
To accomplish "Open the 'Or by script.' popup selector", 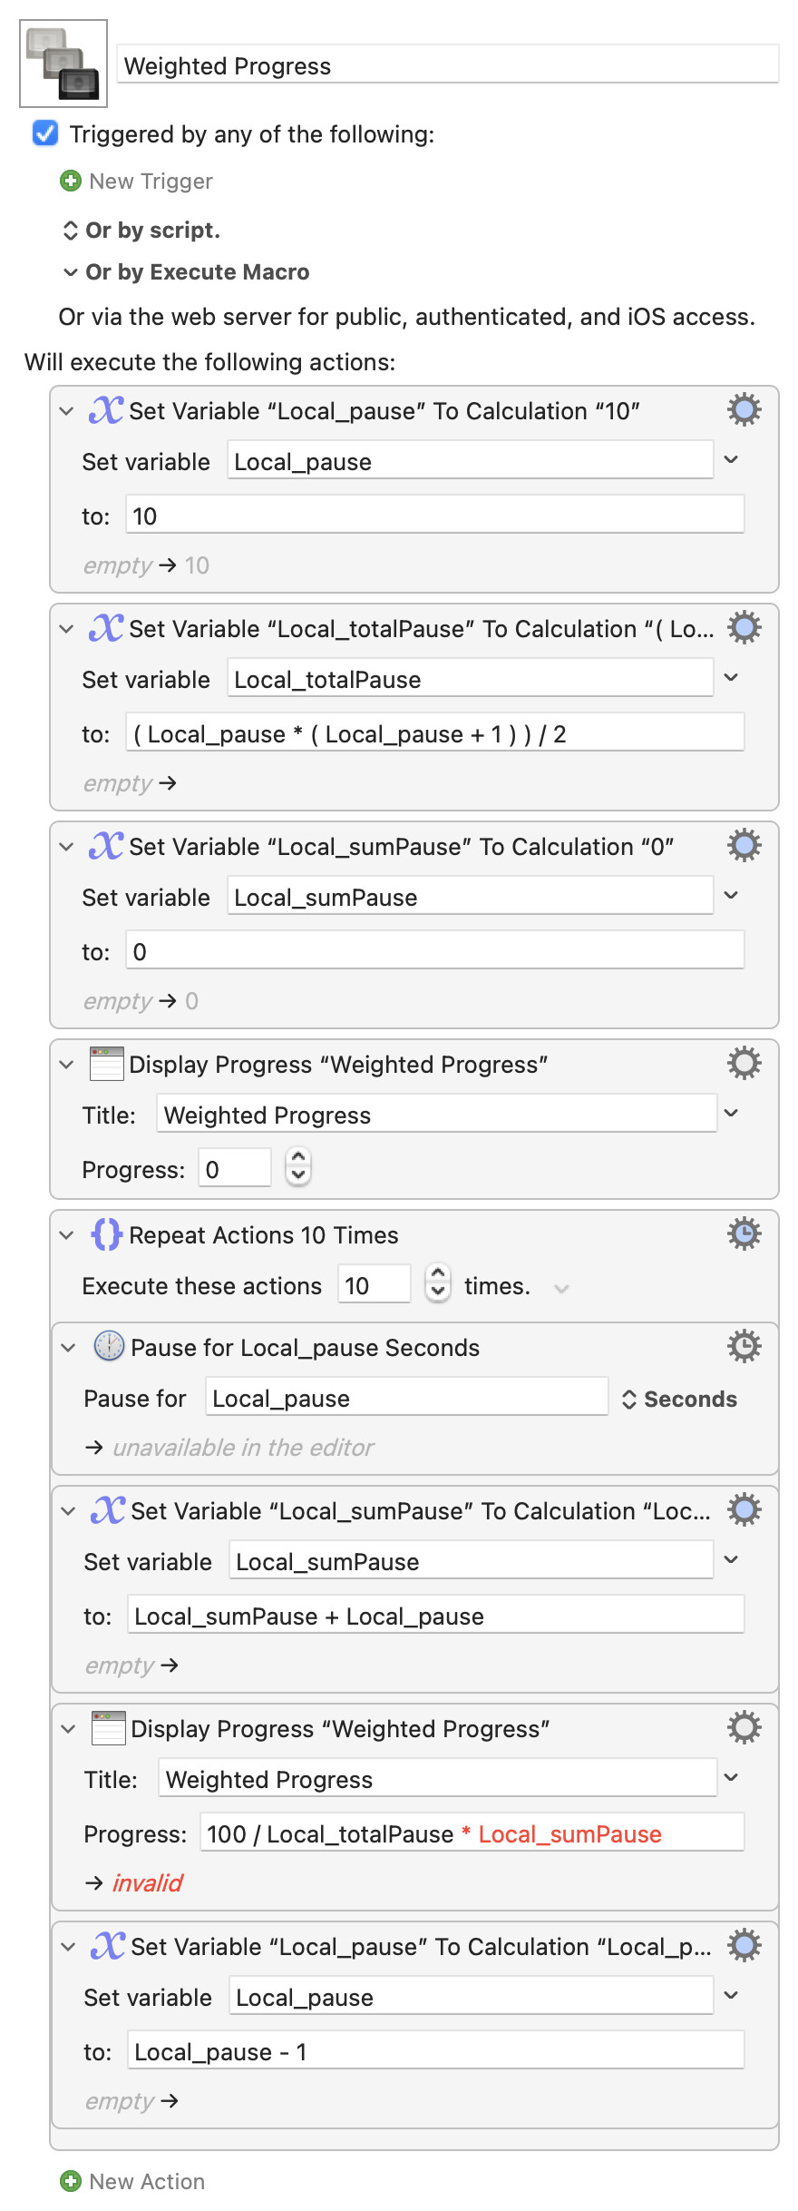I will [70, 231].
